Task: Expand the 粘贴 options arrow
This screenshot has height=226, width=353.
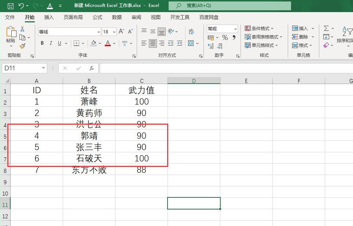Action: 11,46
